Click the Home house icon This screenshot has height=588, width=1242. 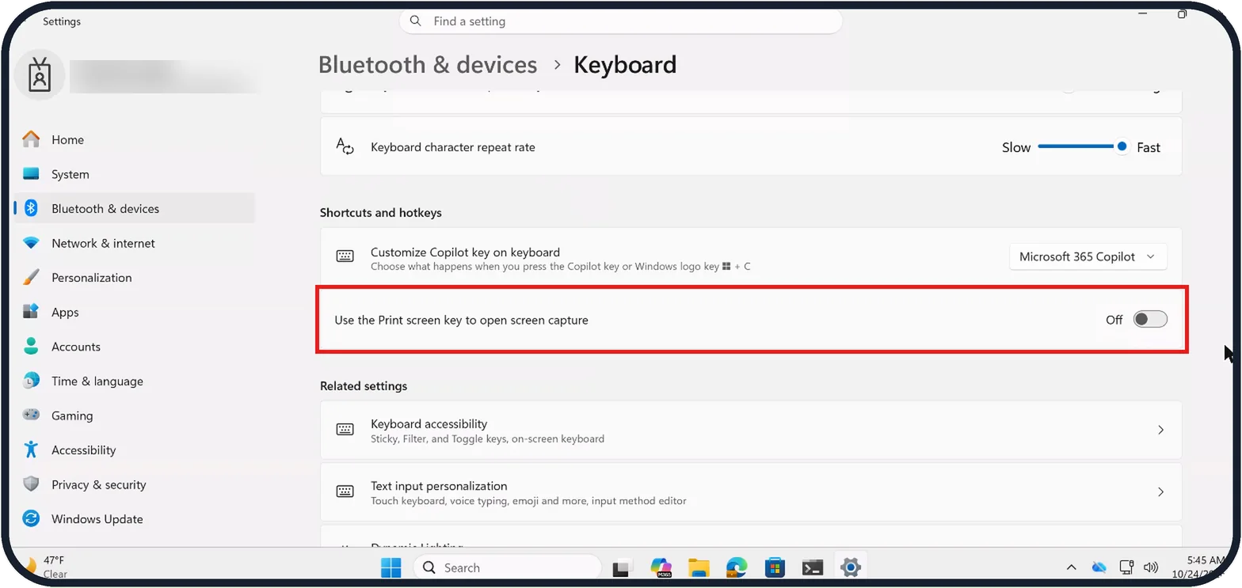[31, 139]
